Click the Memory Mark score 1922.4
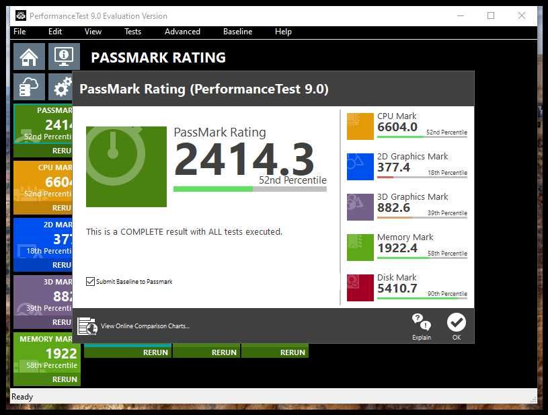Viewport: 548px width, 415px height. click(x=397, y=248)
